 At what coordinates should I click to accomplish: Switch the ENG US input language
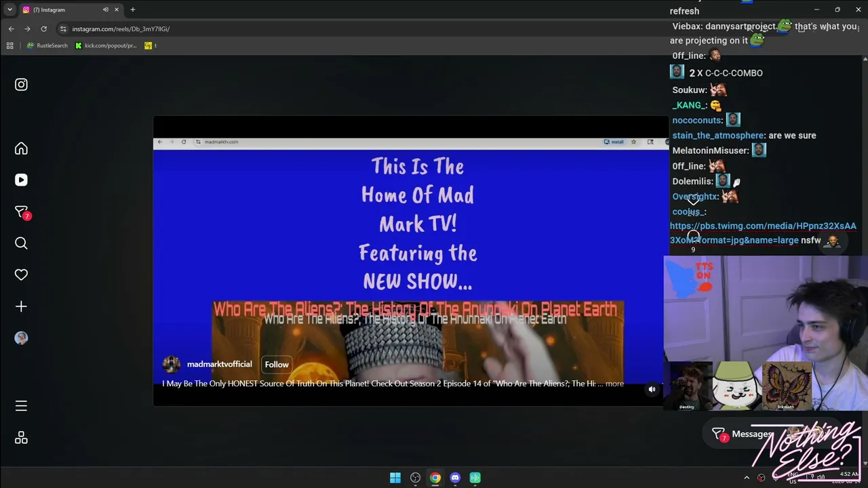792,478
